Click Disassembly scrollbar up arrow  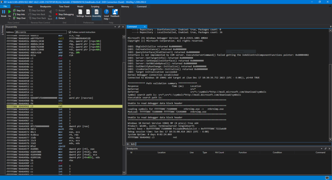coord(124,37)
